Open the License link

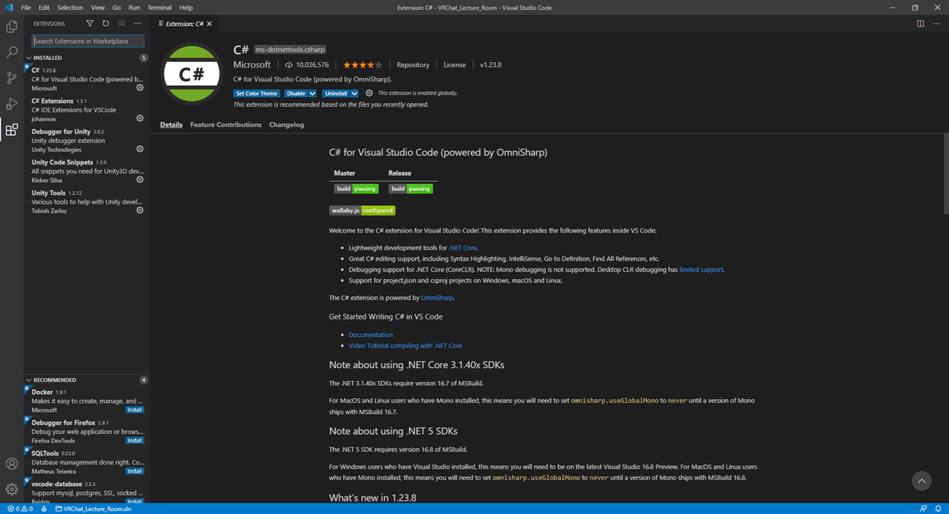[454, 65]
